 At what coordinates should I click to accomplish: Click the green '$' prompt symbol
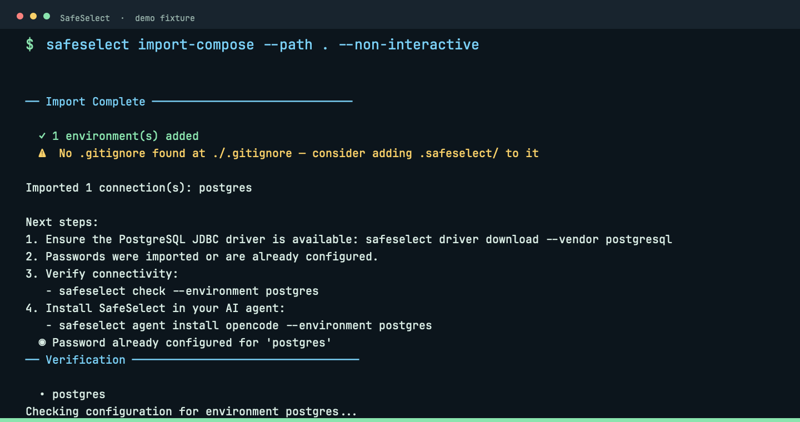coord(30,44)
